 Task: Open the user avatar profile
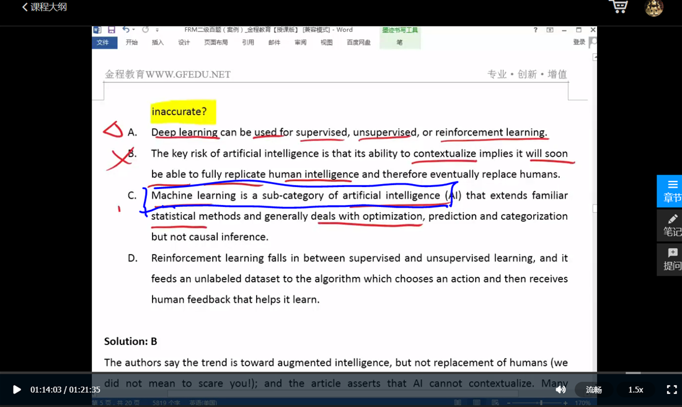coord(653,7)
